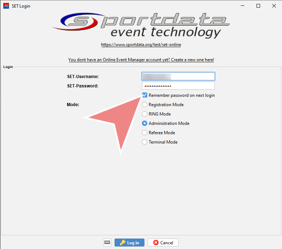Close the SET Login window
This screenshot has height=249, width=282.
(x=274, y=6)
